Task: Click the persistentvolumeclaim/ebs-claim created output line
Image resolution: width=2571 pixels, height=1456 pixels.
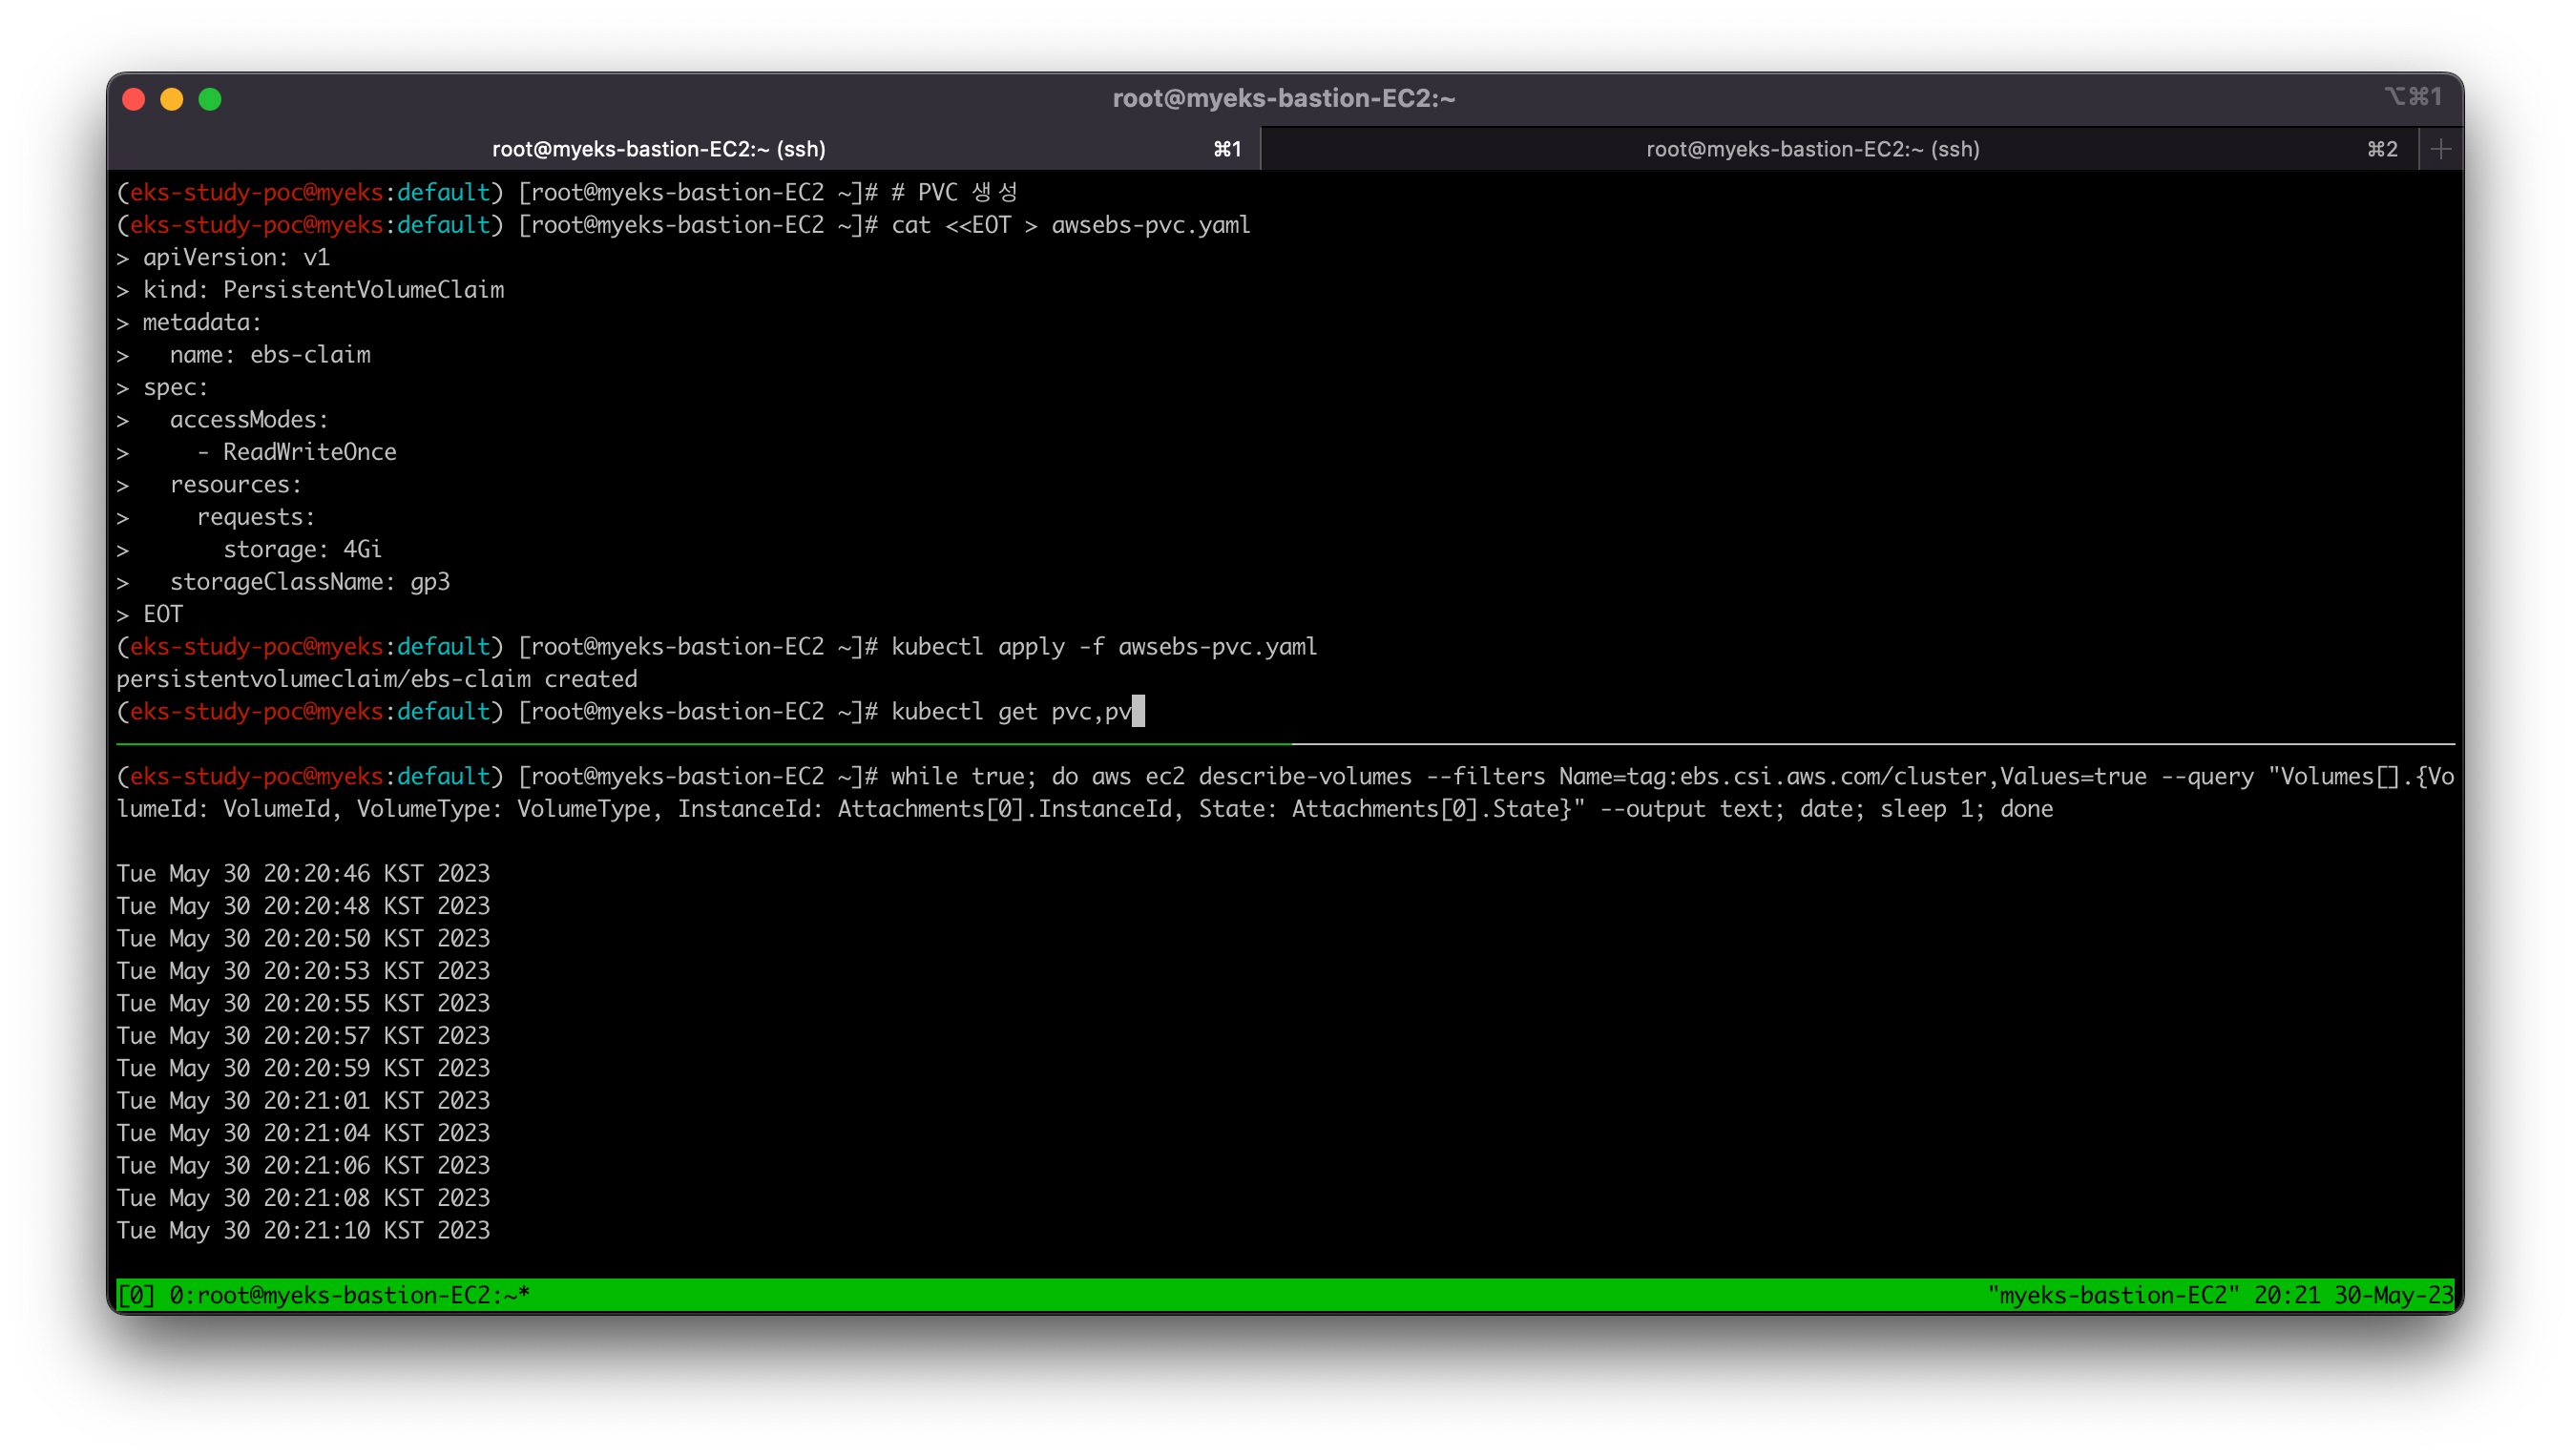Action: coord(377,679)
